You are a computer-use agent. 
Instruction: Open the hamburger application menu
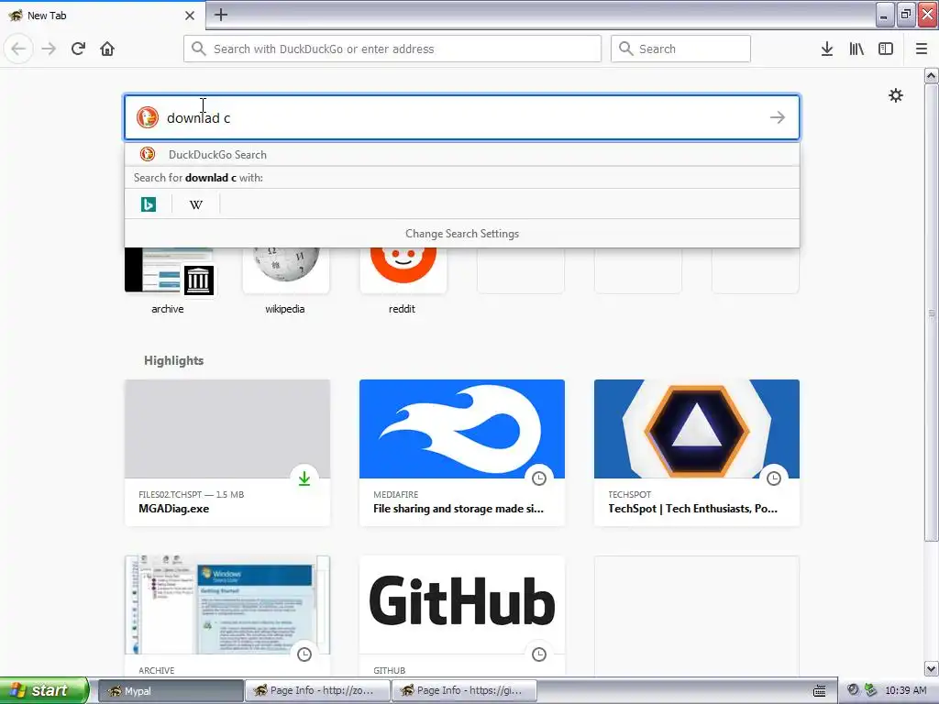coord(922,49)
